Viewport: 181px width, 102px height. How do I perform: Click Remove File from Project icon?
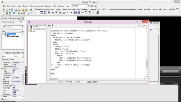[x=26, y=10]
